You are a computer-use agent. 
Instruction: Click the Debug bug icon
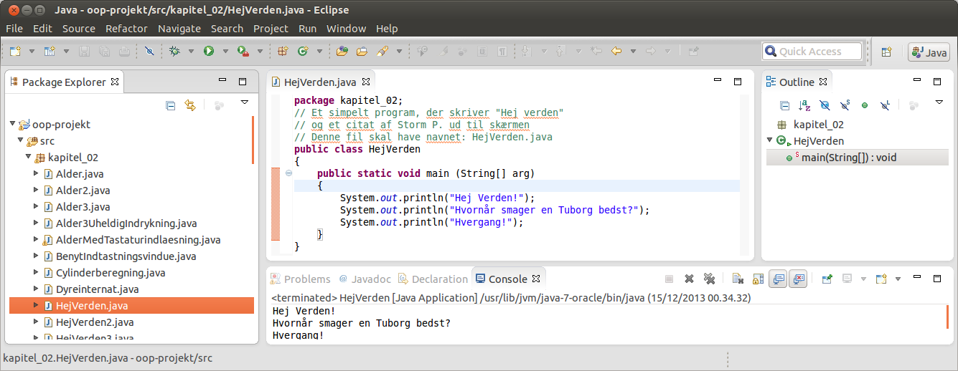tap(174, 52)
